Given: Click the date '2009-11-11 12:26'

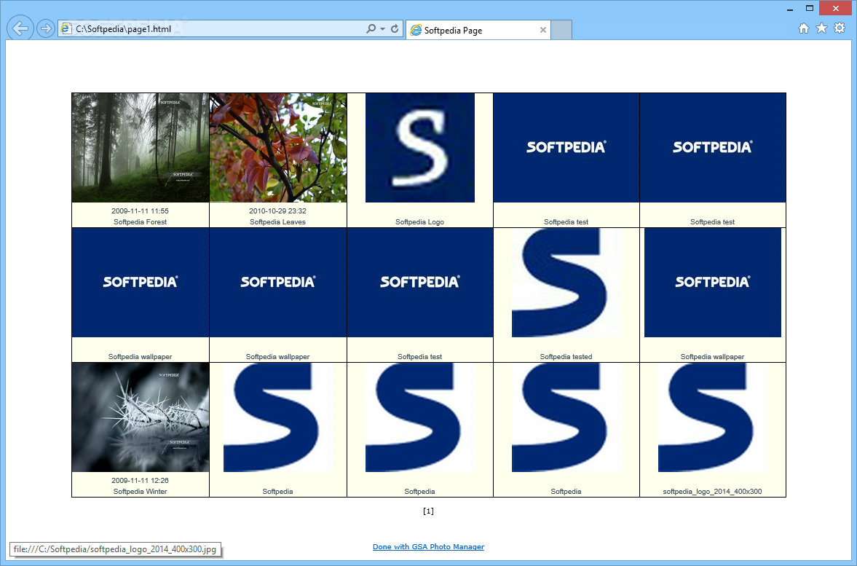Looking at the screenshot, I should click(x=140, y=481).
